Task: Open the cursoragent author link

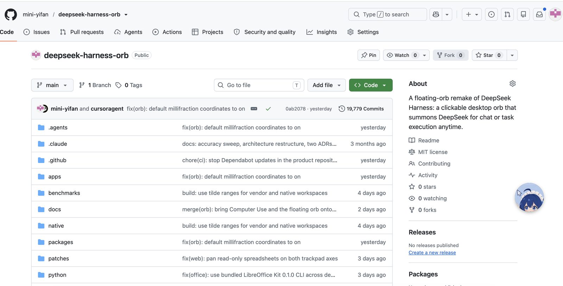Action: 107,109
